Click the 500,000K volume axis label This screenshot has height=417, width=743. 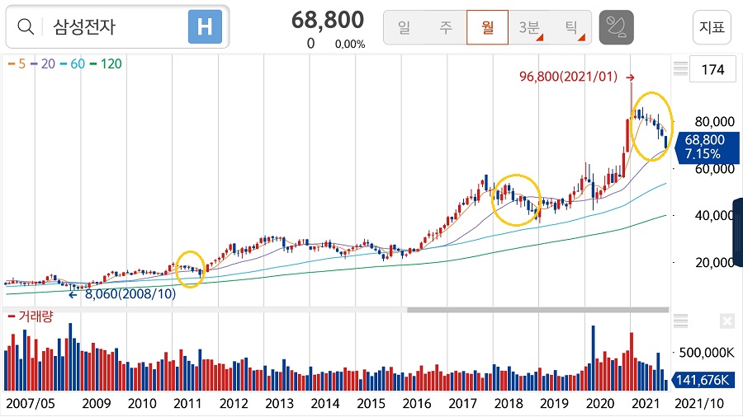[707, 353]
